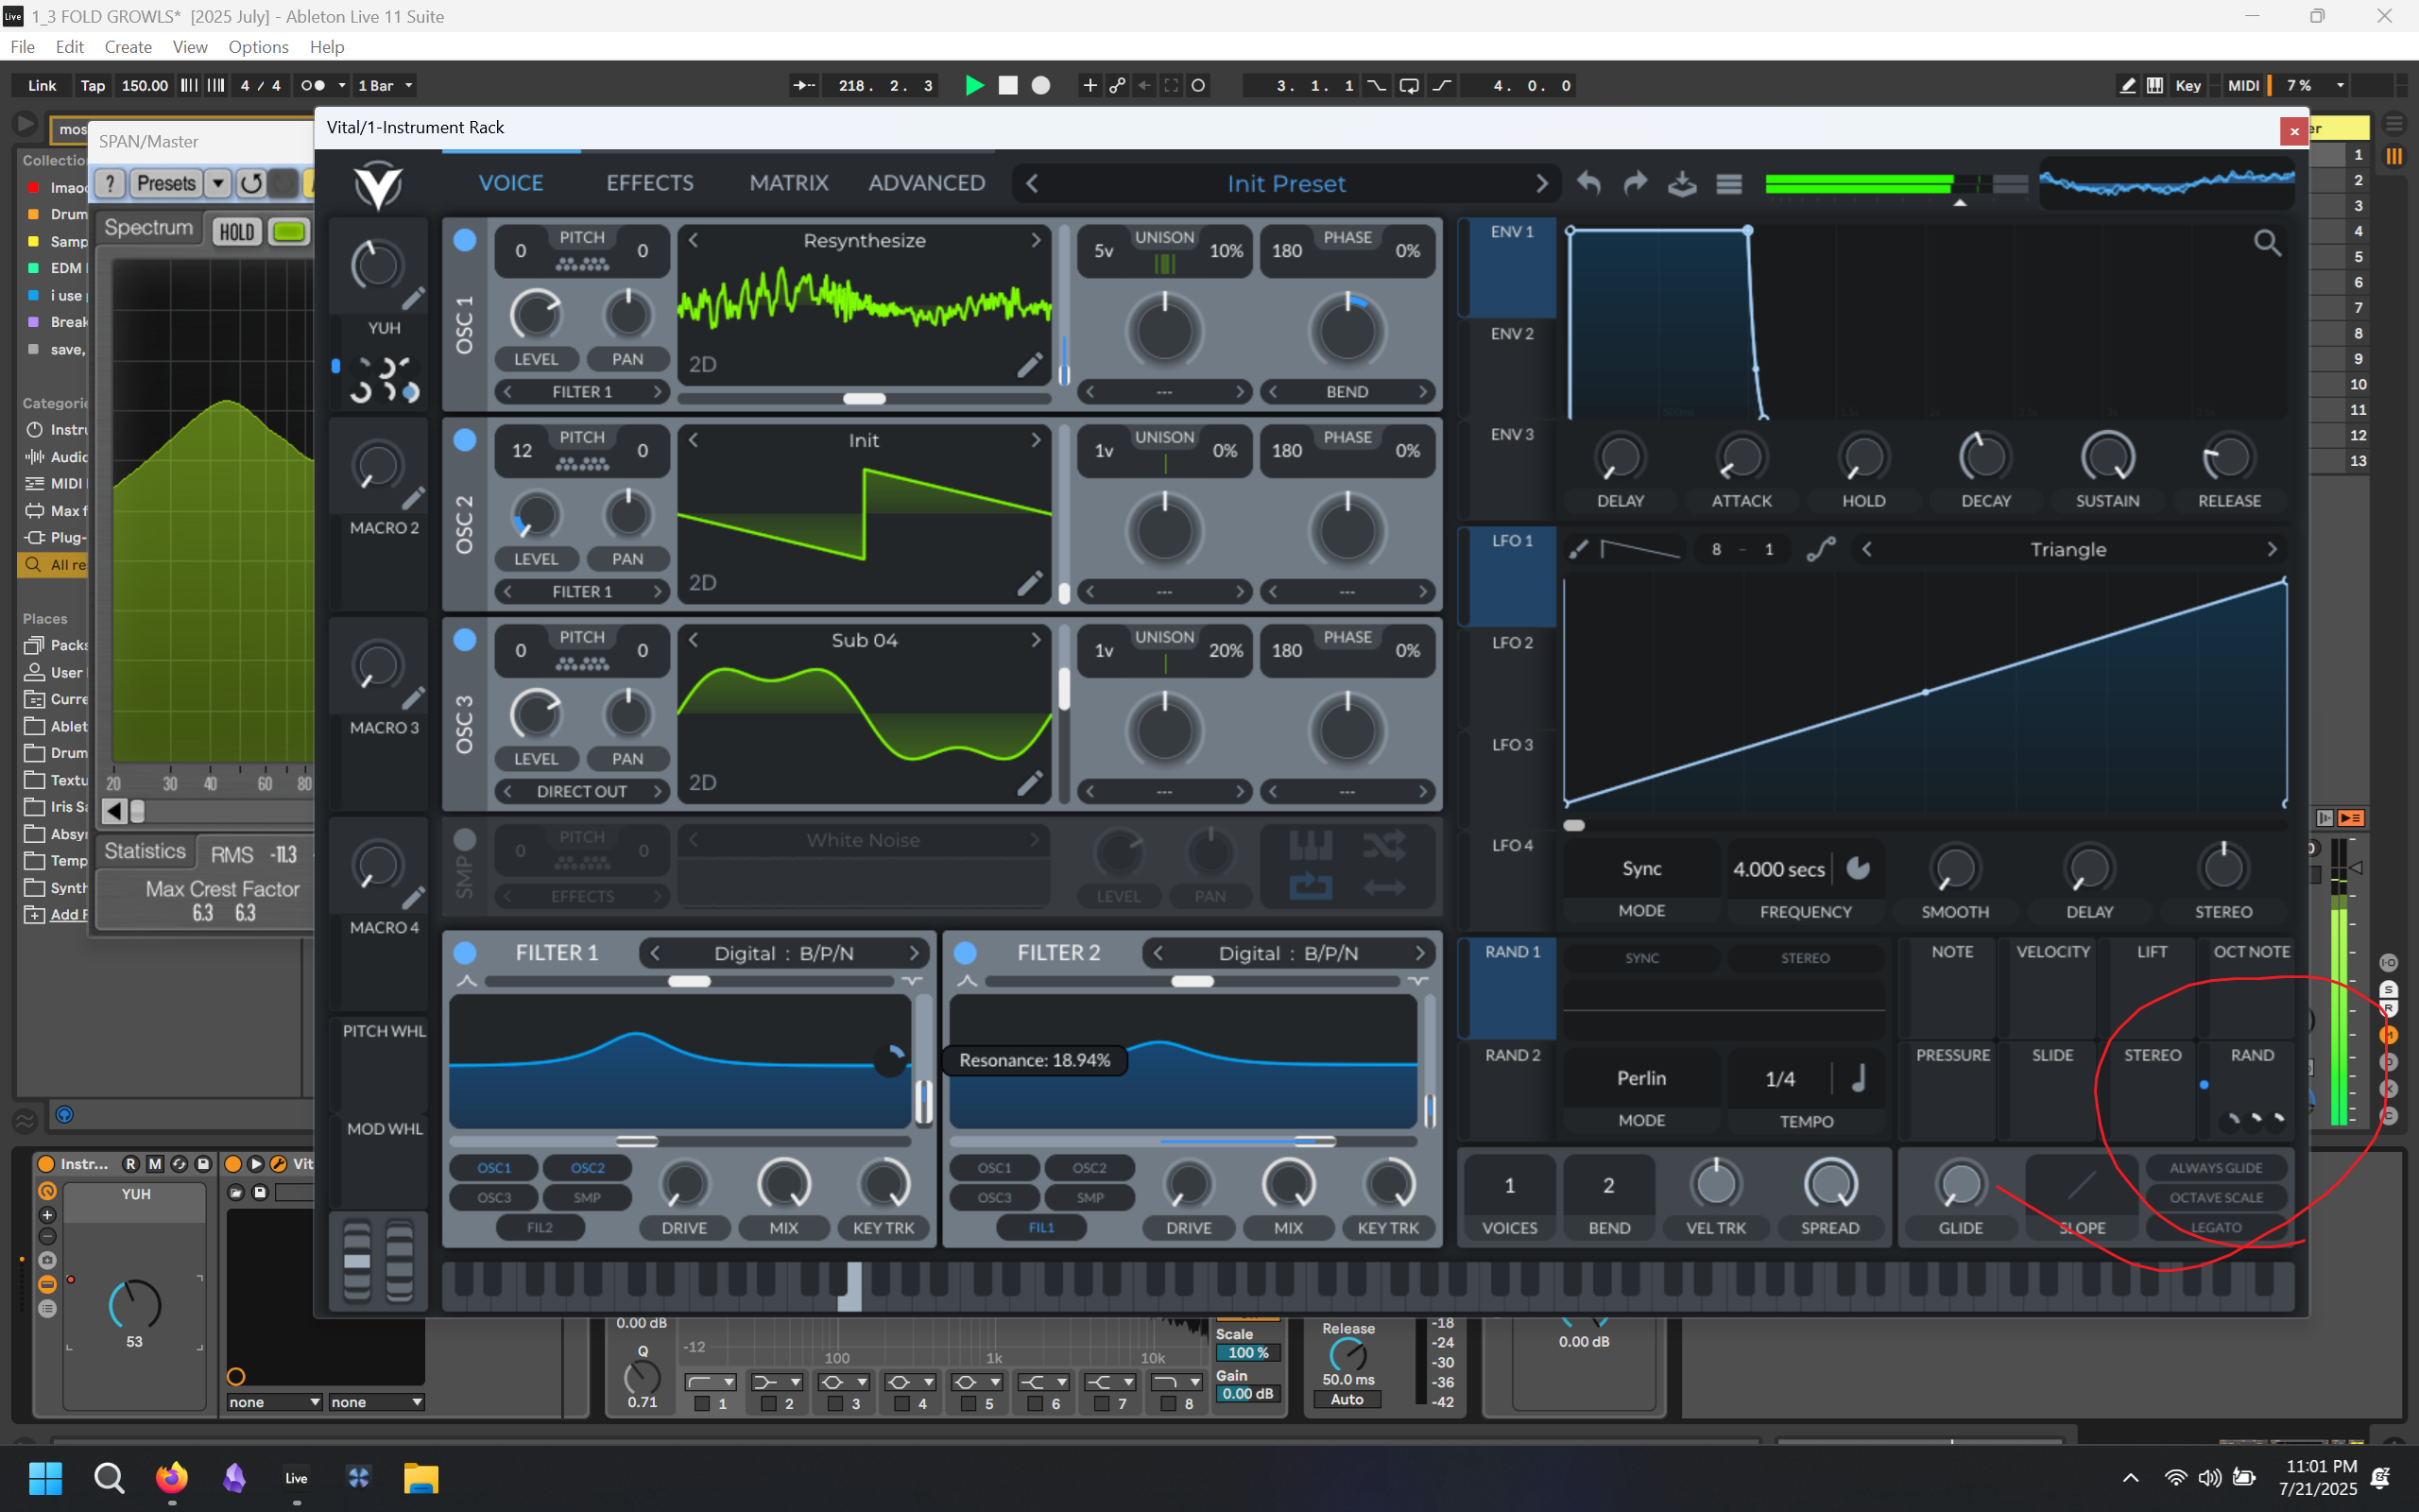The image size is (2419, 1512).
Task: Toggle LFO 1 smooth curve icon
Action: click(1821, 549)
